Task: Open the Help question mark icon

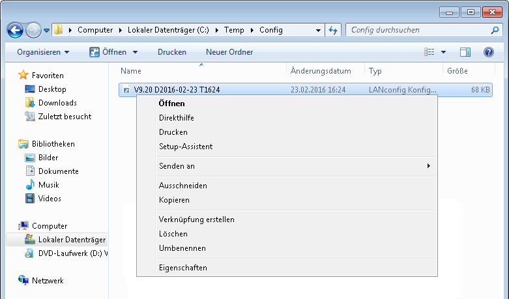Action: point(488,52)
